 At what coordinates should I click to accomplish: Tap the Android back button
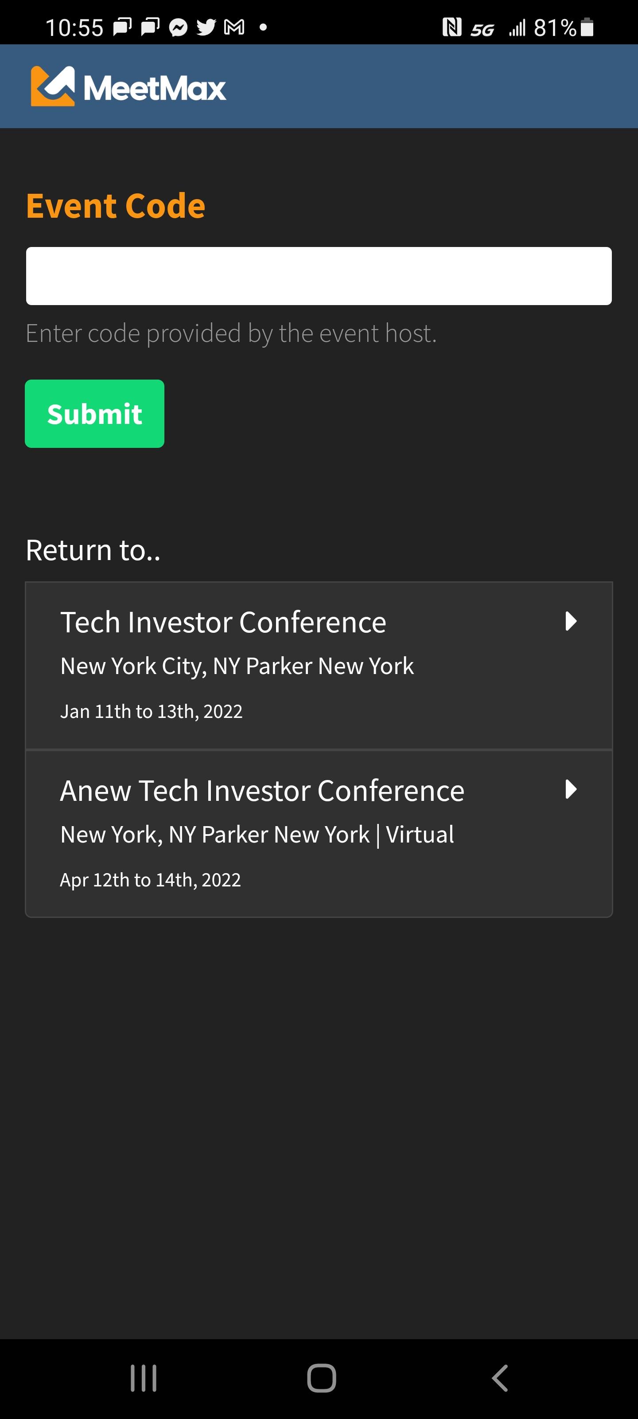point(500,1378)
